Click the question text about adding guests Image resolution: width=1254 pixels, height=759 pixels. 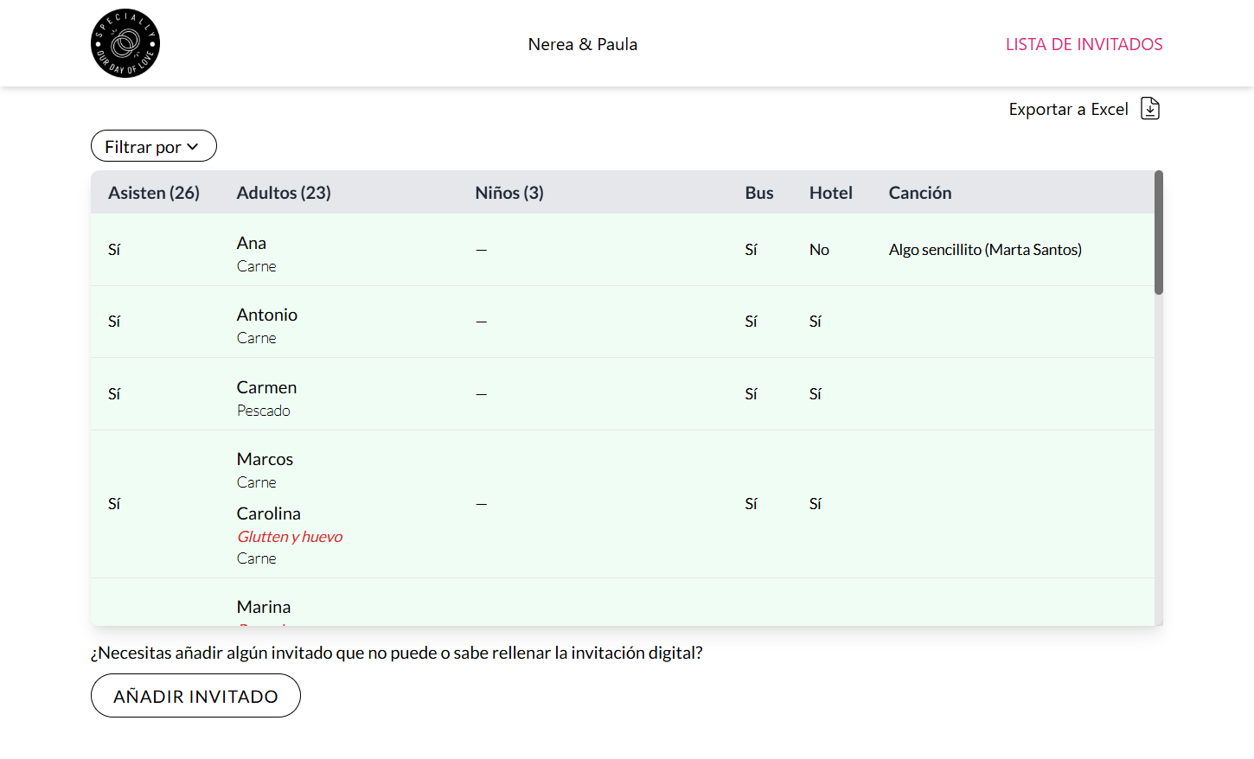point(397,653)
